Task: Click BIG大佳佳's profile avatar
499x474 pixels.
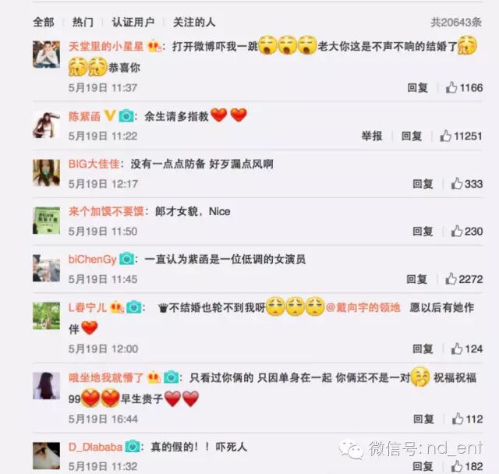Action: tap(47, 173)
